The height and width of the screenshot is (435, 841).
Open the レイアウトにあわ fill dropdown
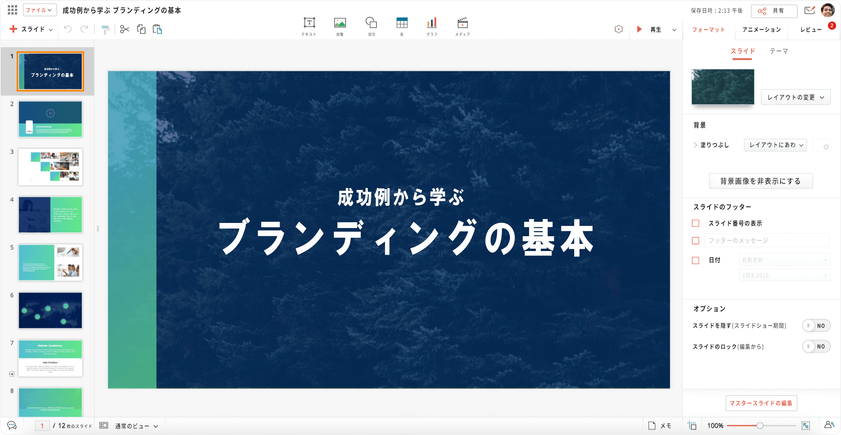coord(775,145)
